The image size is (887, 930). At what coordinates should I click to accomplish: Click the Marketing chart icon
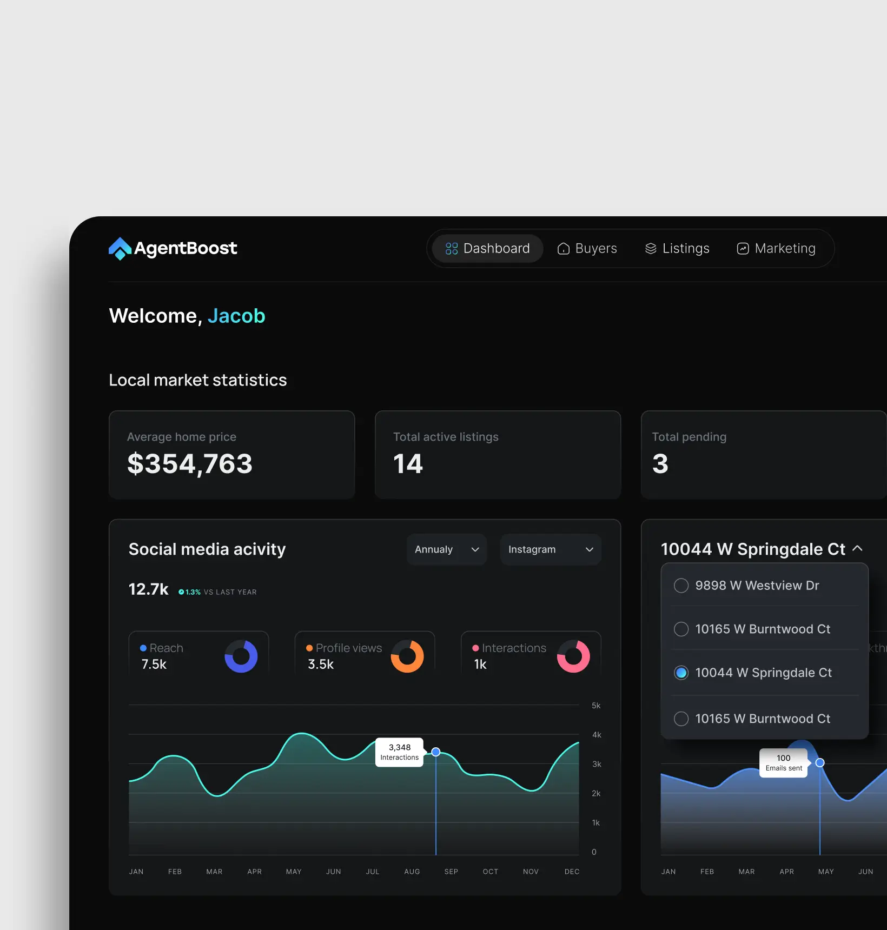pyautogui.click(x=743, y=249)
